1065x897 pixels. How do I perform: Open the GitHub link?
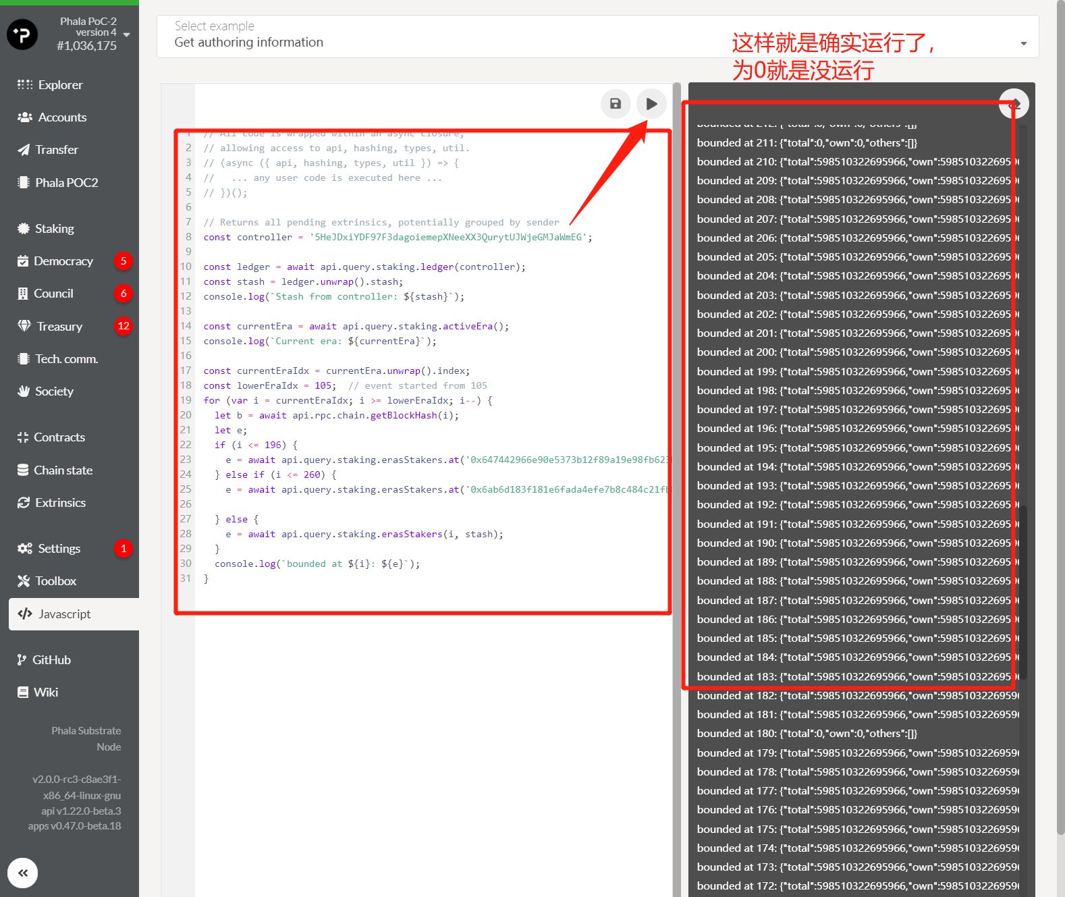click(51, 660)
